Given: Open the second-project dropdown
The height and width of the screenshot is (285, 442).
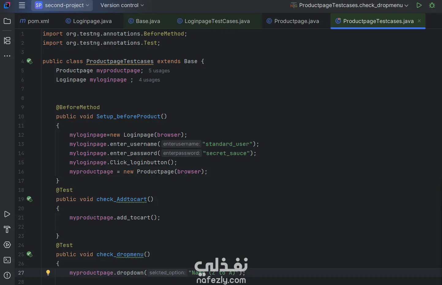Looking at the screenshot, I should pyautogui.click(x=62, y=5).
